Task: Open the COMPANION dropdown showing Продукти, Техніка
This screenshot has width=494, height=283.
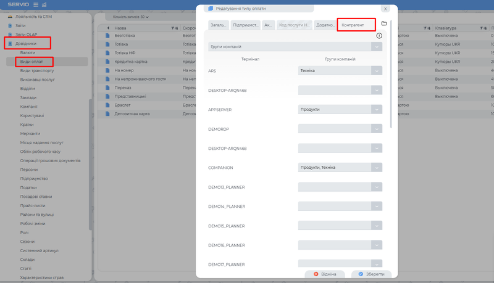Action: [377, 167]
